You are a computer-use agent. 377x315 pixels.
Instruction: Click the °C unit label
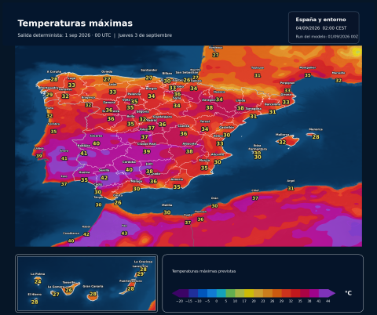[x=348, y=293]
